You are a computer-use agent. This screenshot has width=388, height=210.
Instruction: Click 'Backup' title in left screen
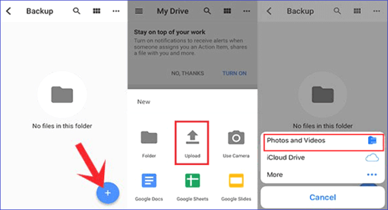39,11
